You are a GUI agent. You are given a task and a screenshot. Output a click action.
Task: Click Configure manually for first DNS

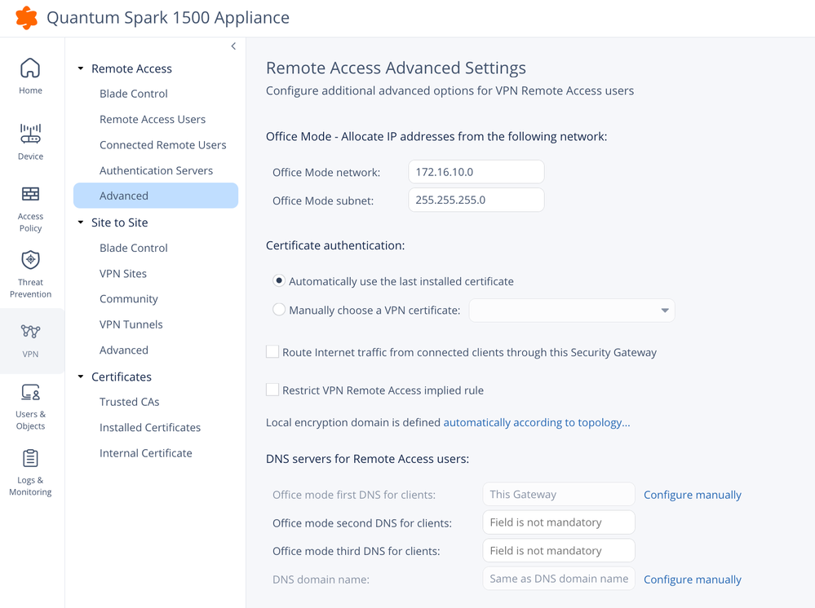coord(693,495)
